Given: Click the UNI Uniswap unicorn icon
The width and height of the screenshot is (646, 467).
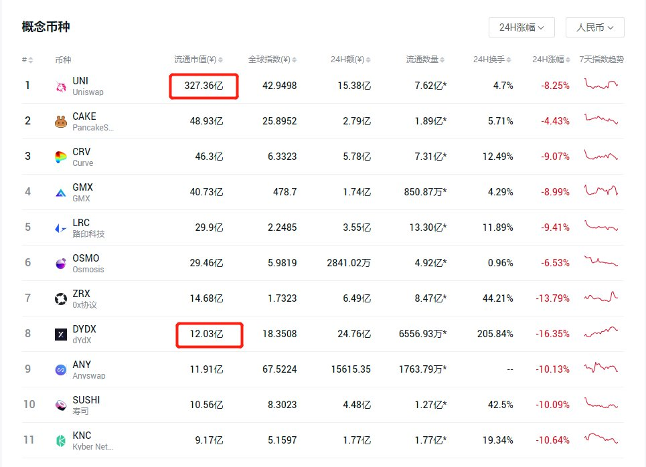Looking at the screenshot, I should (61, 86).
